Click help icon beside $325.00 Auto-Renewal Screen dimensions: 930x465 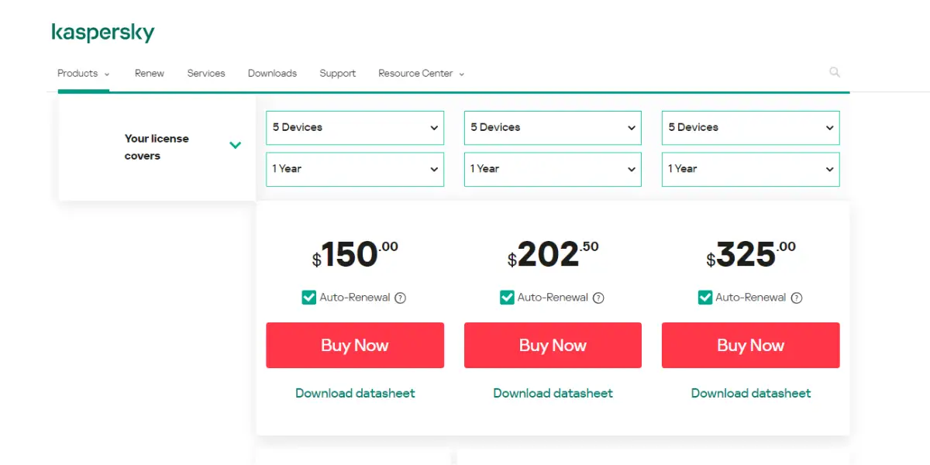(797, 298)
